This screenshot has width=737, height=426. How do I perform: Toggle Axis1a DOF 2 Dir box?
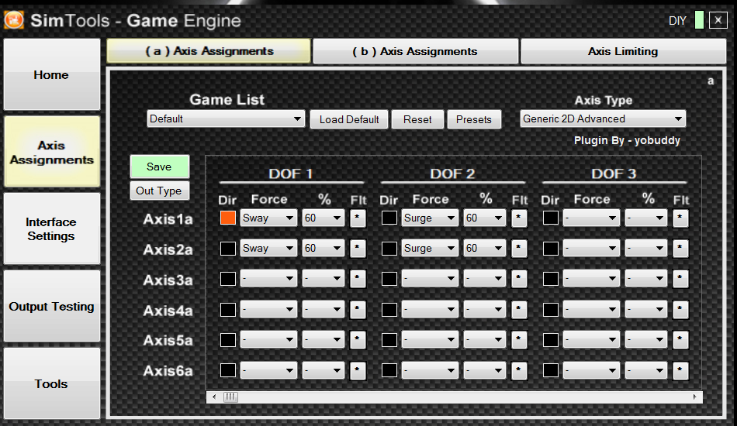389,218
